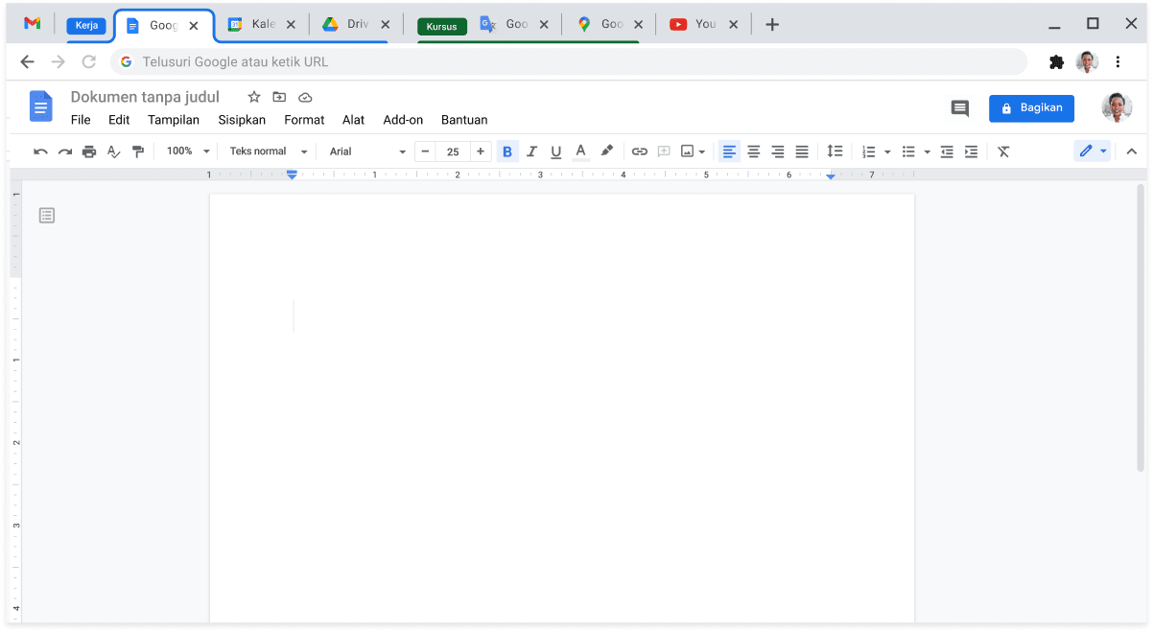Click the undo arrow icon
The height and width of the screenshot is (632, 1153).
(x=40, y=152)
